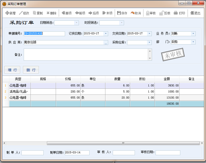This screenshot has height=163, width=206.
Task: Click the 删除 (Delete) toolbar icon
Action: [x=52, y=13]
